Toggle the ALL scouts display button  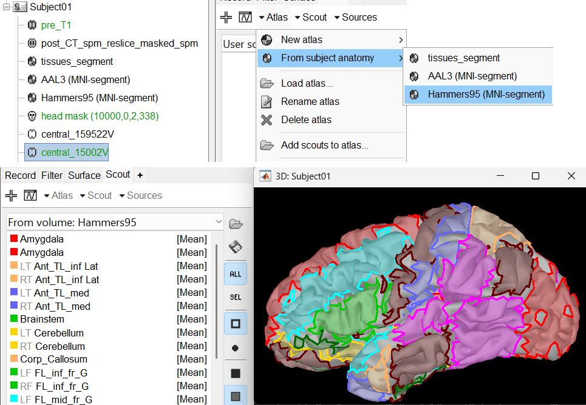coord(235,274)
